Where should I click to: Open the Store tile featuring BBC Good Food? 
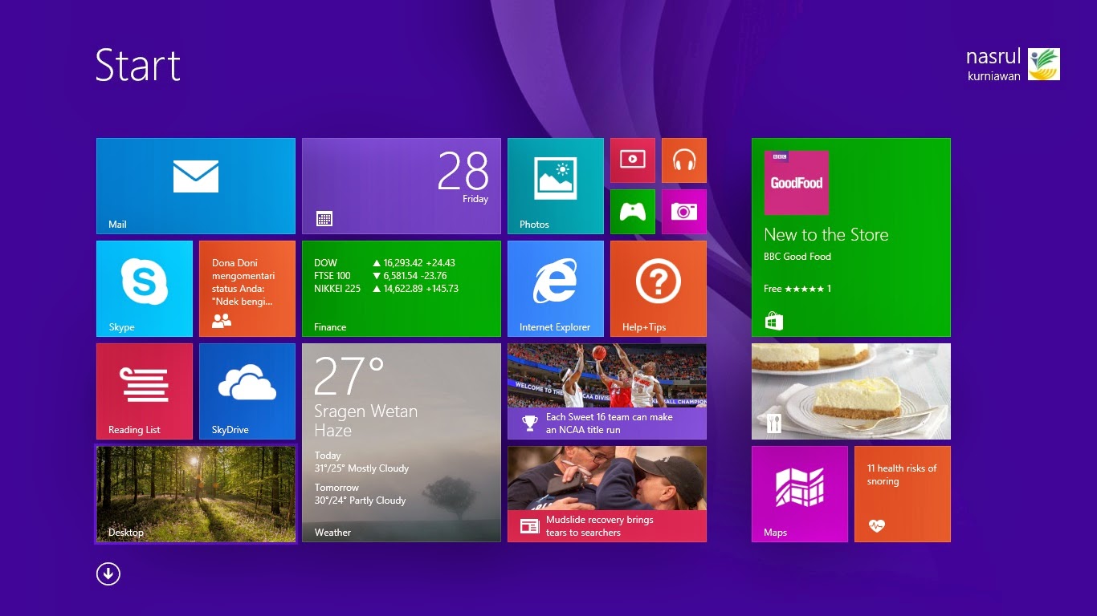[x=851, y=237]
